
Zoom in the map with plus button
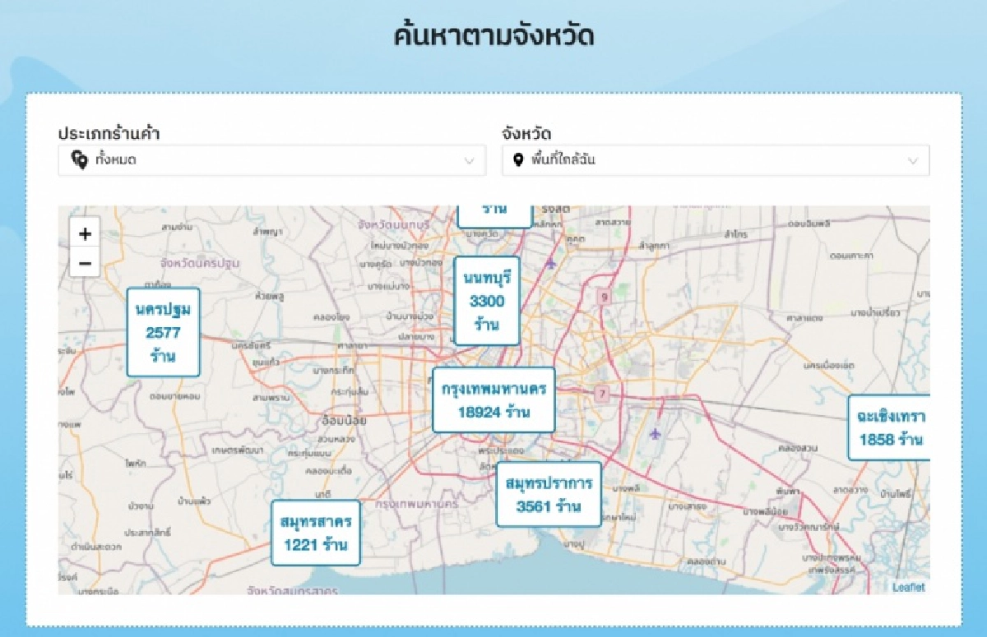pyautogui.click(x=85, y=233)
